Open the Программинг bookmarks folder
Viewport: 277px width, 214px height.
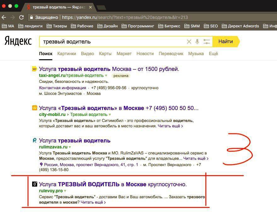pos(138,26)
